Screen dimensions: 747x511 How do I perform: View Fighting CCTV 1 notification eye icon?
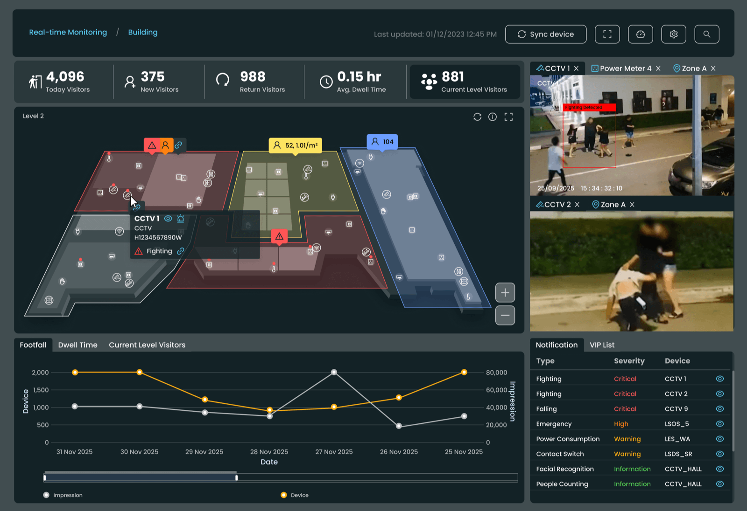(719, 379)
